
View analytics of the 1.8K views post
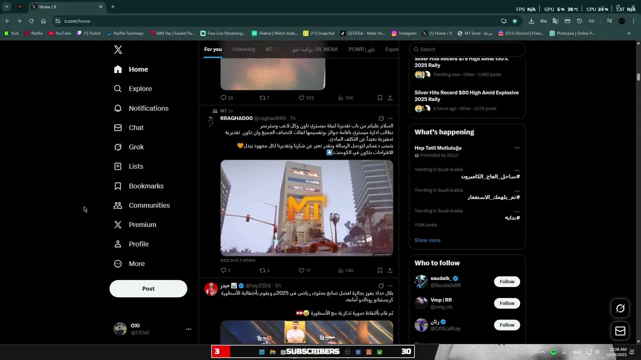[346, 270]
